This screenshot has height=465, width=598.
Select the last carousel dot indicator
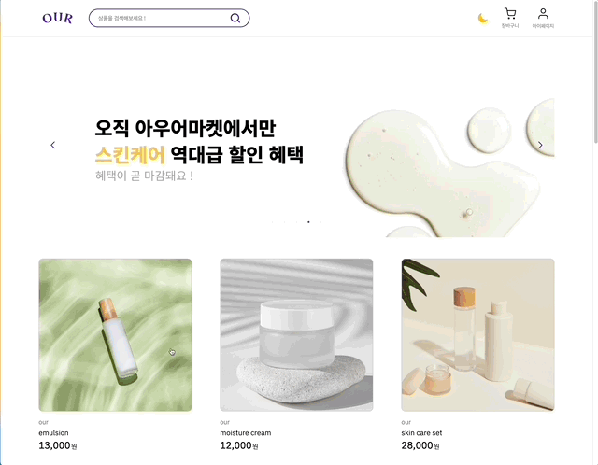(320, 222)
